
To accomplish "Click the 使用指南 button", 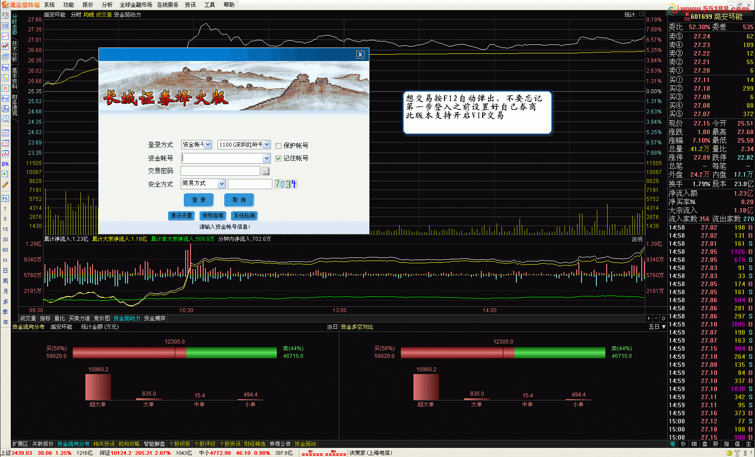I will (x=213, y=216).
